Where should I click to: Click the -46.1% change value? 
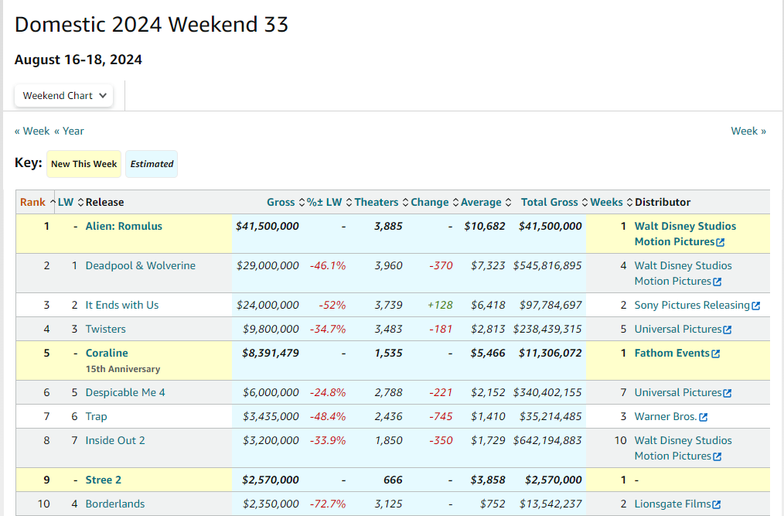[328, 266]
